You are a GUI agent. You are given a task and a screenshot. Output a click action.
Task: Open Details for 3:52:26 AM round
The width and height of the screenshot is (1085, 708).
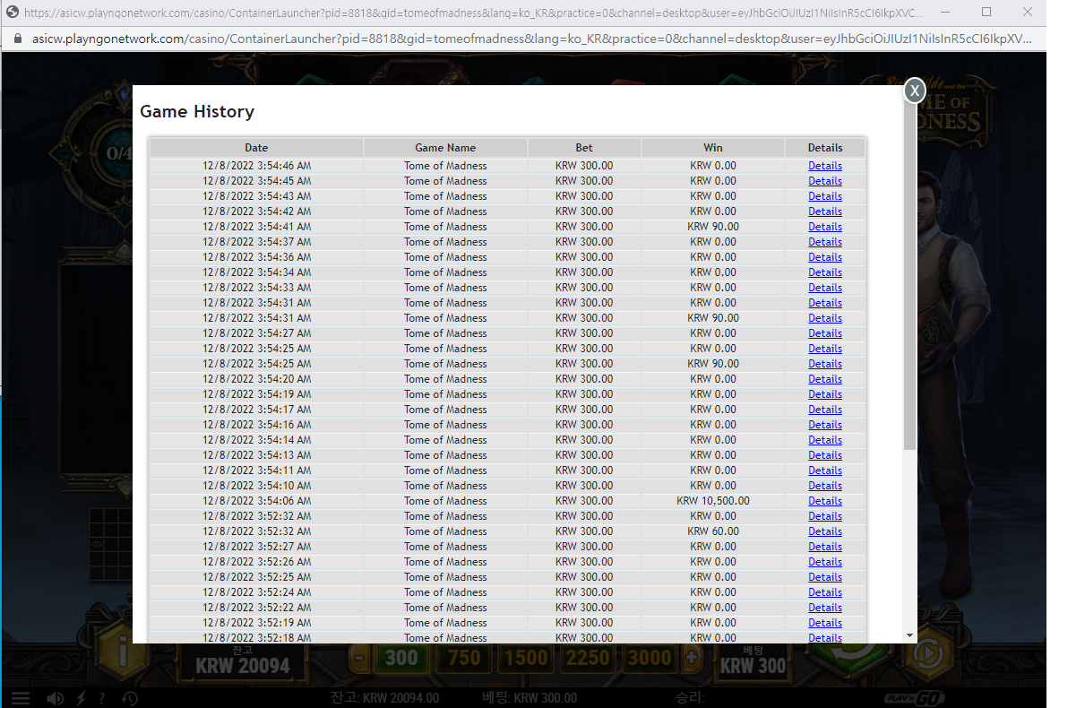[825, 562]
